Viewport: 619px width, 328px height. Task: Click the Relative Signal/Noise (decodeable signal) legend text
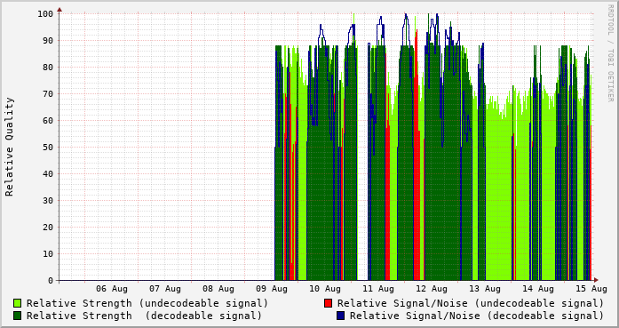(477, 316)
